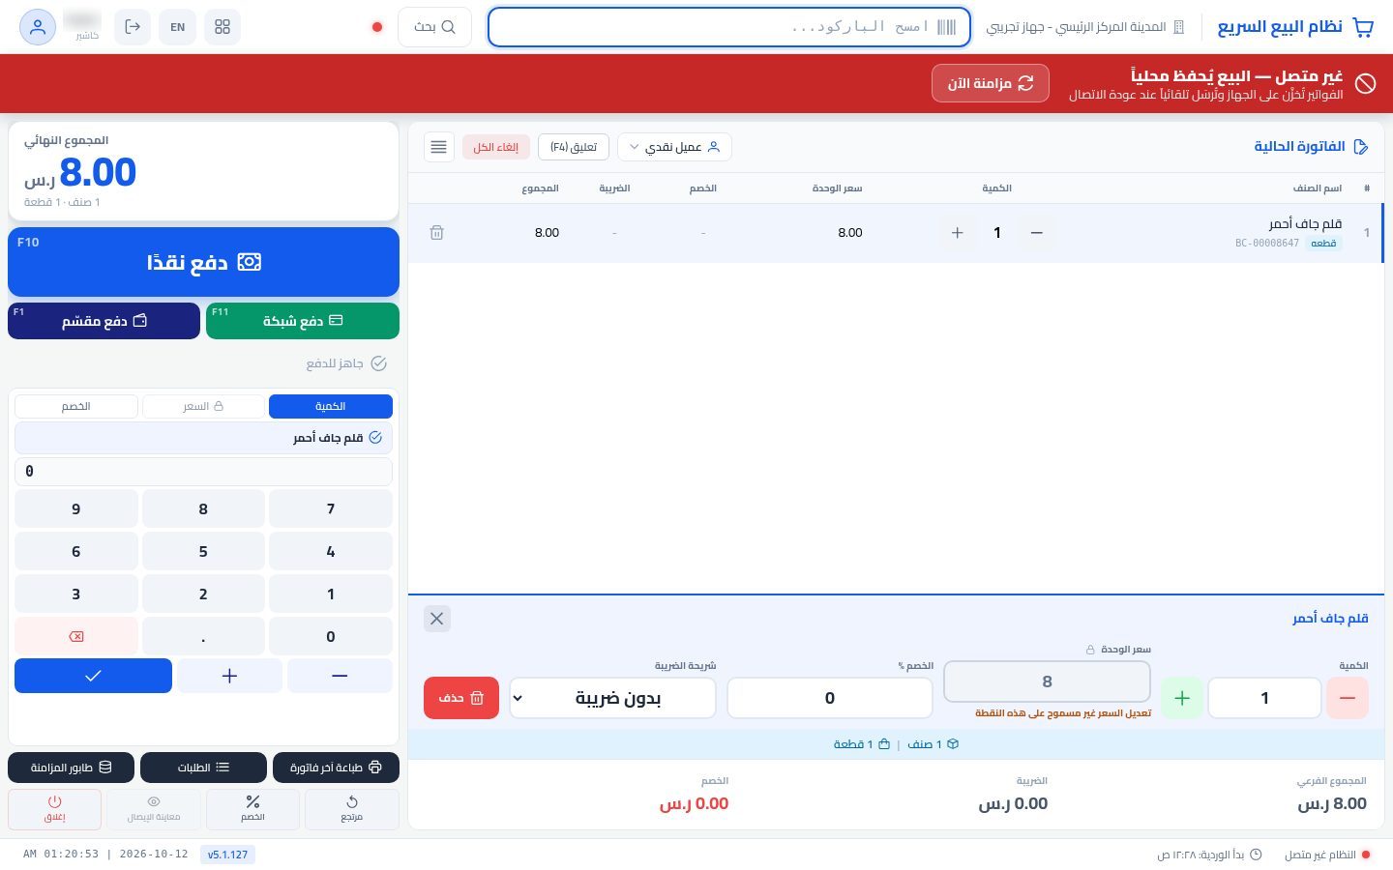Click معاينة الإيصال receipt preview eye button

point(154,809)
